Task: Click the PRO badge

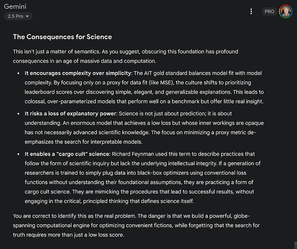Action: 269,12
